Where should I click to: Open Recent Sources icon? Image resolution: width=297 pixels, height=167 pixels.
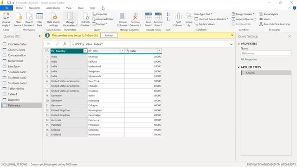coord(29,16)
